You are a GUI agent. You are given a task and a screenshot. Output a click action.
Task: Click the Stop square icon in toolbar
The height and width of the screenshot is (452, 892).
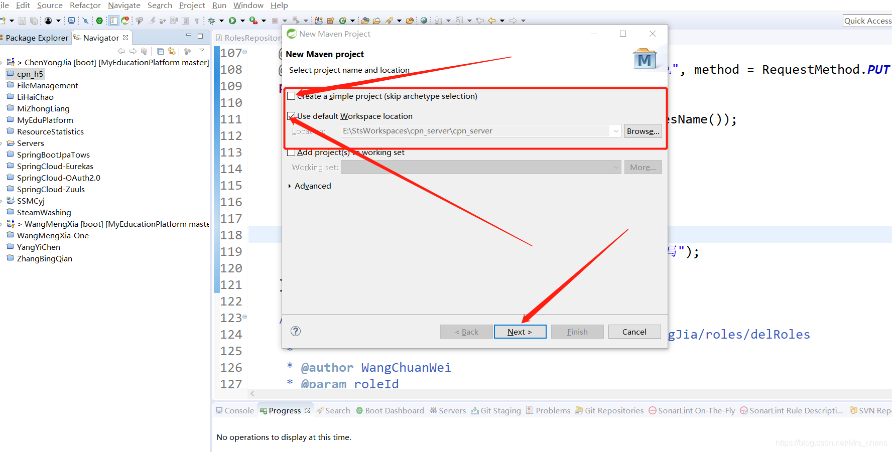pos(275,21)
